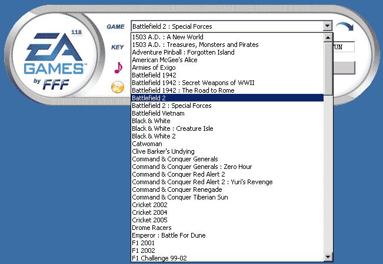Select 1503 A.D. : A New World
This screenshot has height=264, width=383.
click(x=227, y=37)
